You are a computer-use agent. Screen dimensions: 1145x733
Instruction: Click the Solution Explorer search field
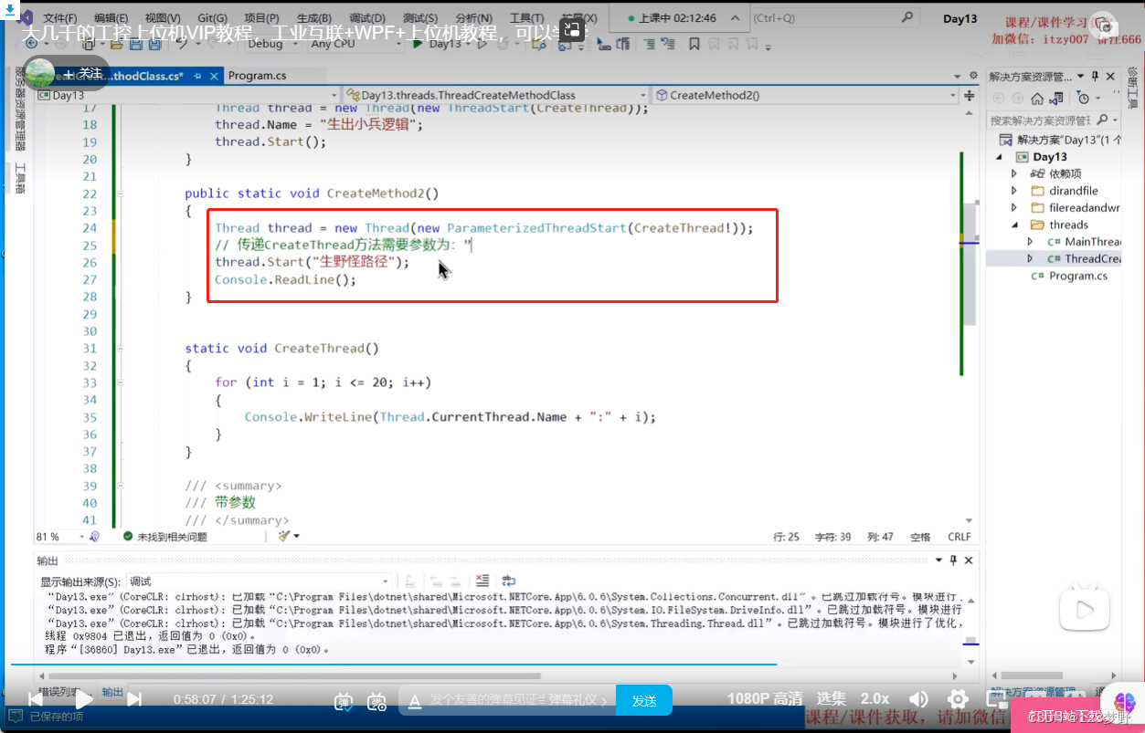pos(1054,120)
